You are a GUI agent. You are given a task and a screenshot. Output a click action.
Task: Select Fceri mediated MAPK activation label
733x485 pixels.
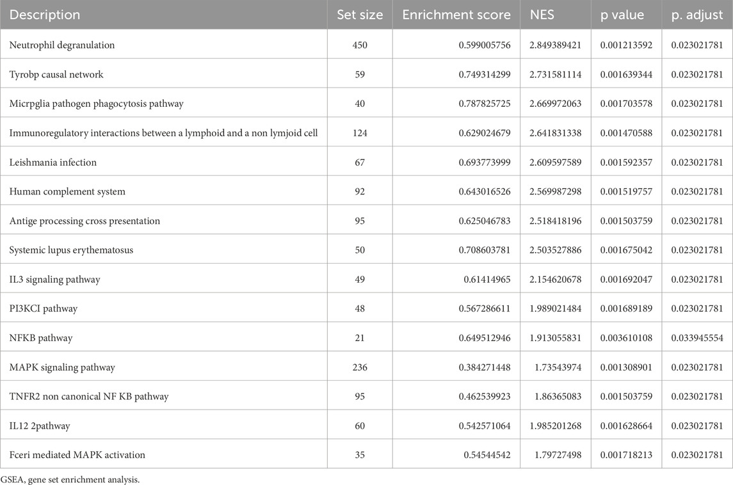pos(77,455)
